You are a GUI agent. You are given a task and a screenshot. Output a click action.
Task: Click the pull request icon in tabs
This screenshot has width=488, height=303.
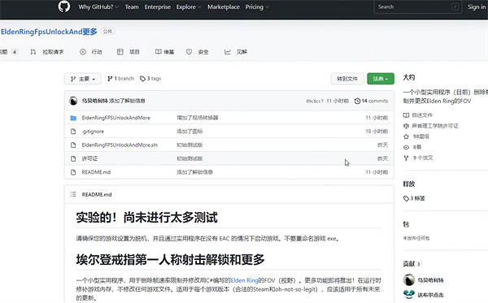(33, 52)
